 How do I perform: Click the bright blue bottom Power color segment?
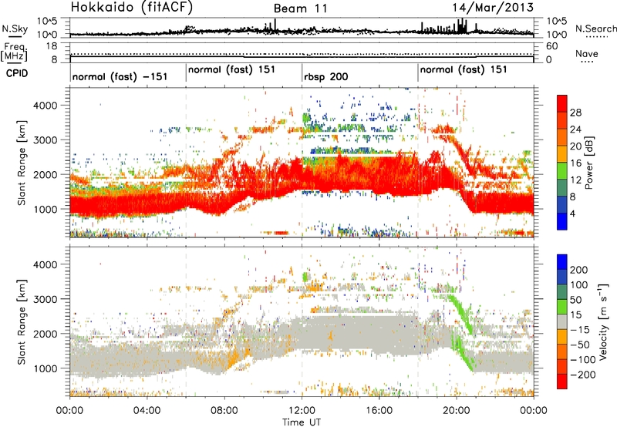coord(562,221)
